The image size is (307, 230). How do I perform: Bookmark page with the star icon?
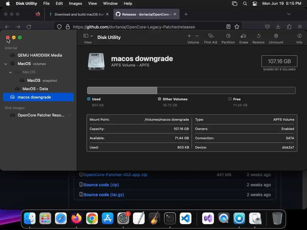coord(237,27)
